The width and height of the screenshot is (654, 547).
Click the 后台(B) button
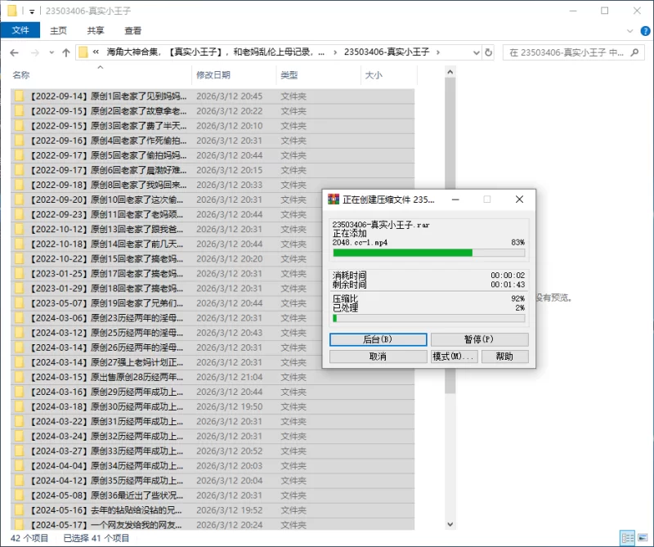point(378,339)
